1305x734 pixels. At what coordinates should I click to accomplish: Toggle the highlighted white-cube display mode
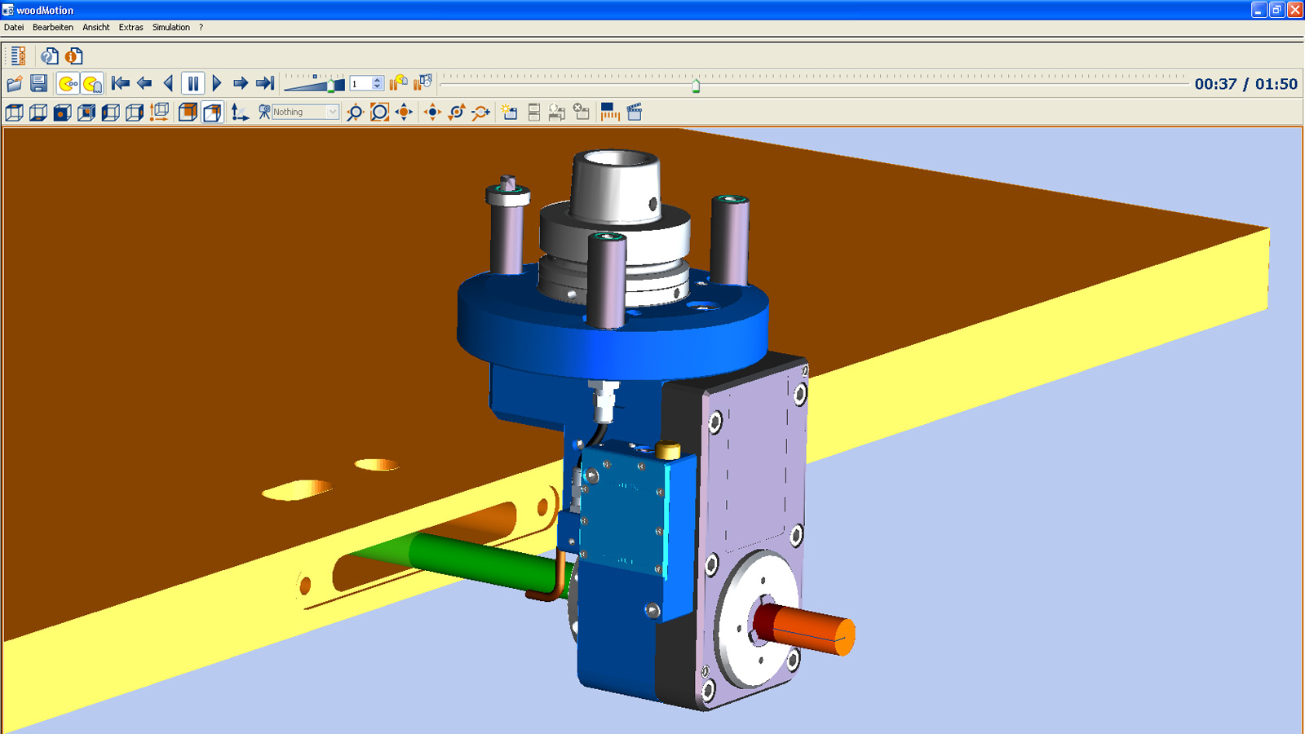212,112
